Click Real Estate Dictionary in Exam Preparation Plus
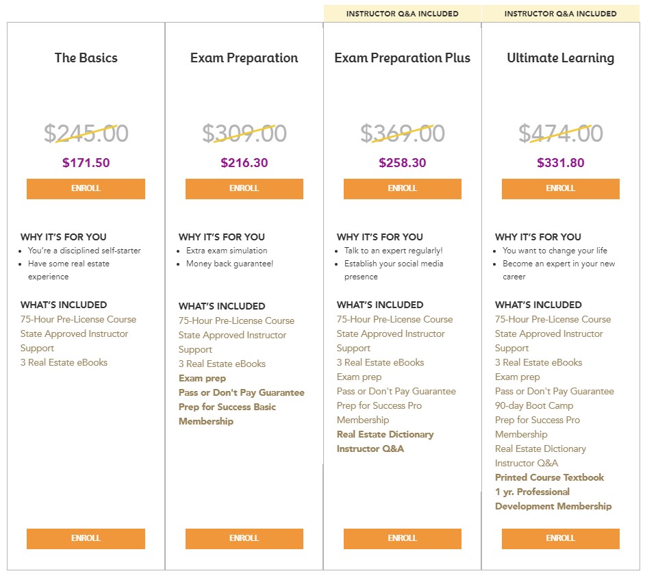Image resolution: width=645 pixels, height=580 pixels. (x=385, y=434)
